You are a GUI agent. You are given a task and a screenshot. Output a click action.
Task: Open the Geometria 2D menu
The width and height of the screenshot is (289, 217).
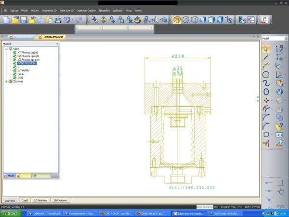(x=49, y=11)
